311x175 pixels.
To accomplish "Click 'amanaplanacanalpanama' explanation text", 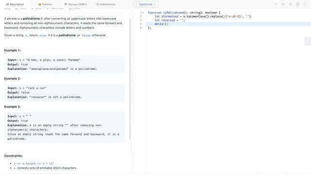I will point(49,69).
